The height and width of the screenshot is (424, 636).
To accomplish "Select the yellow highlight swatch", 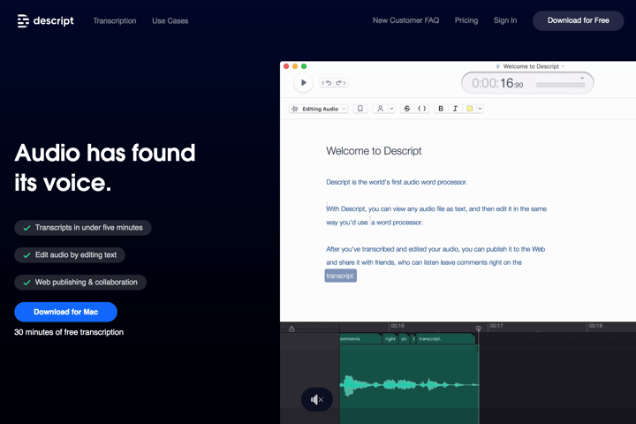I will click(x=469, y=109).
